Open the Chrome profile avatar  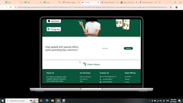177,7
